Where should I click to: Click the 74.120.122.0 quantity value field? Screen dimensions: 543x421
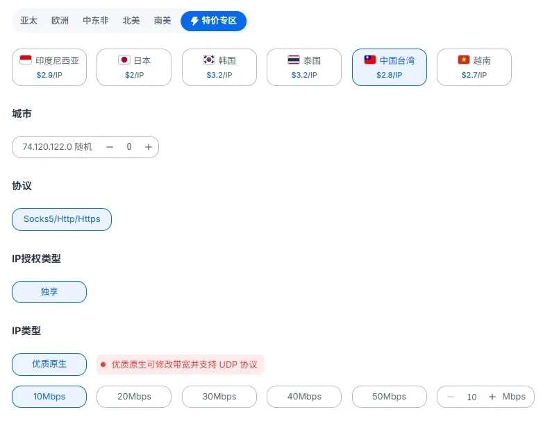(129, 147)
